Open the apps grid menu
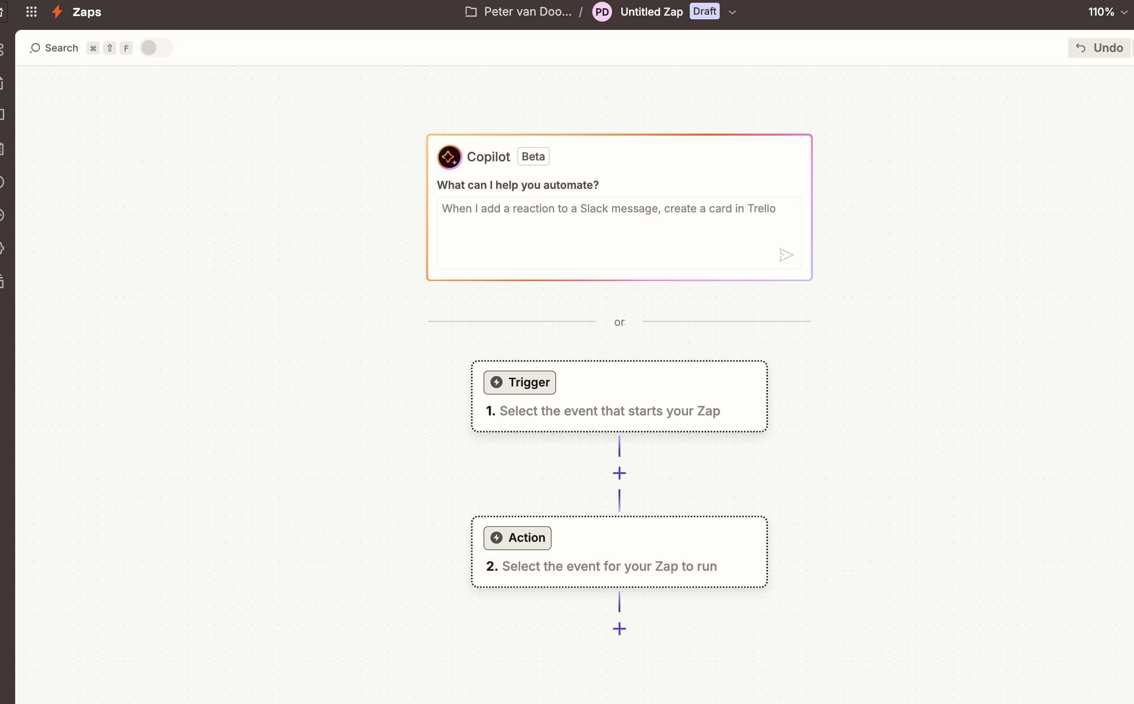The image size is (1134, 704). [31, 11]
